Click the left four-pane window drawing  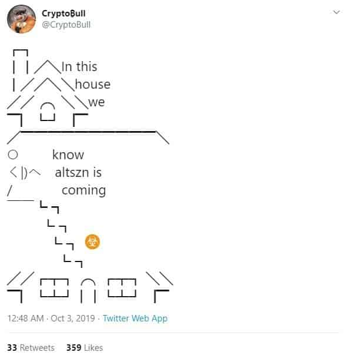pyautogui.click(x=54, y=288)
